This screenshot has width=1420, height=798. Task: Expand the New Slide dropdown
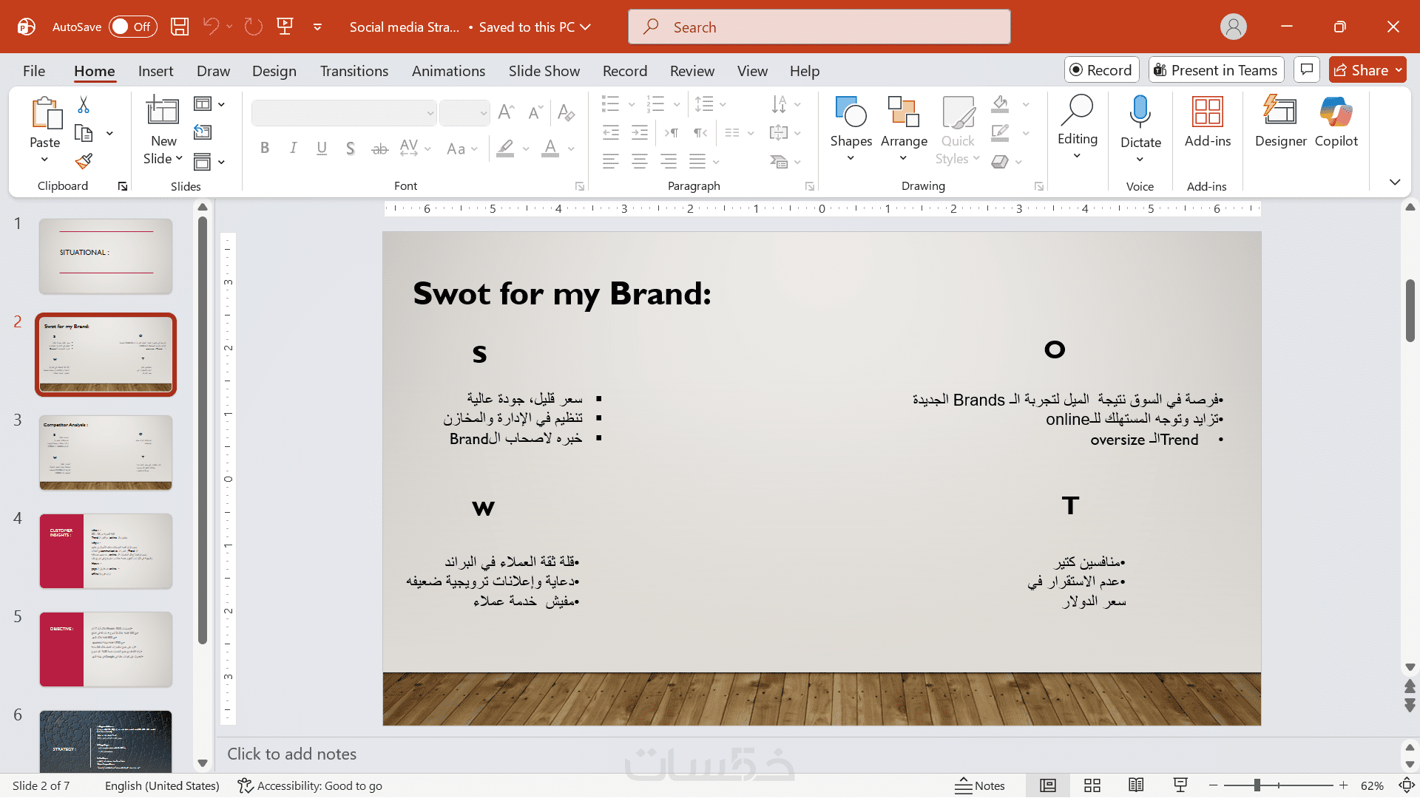point(178,159)
